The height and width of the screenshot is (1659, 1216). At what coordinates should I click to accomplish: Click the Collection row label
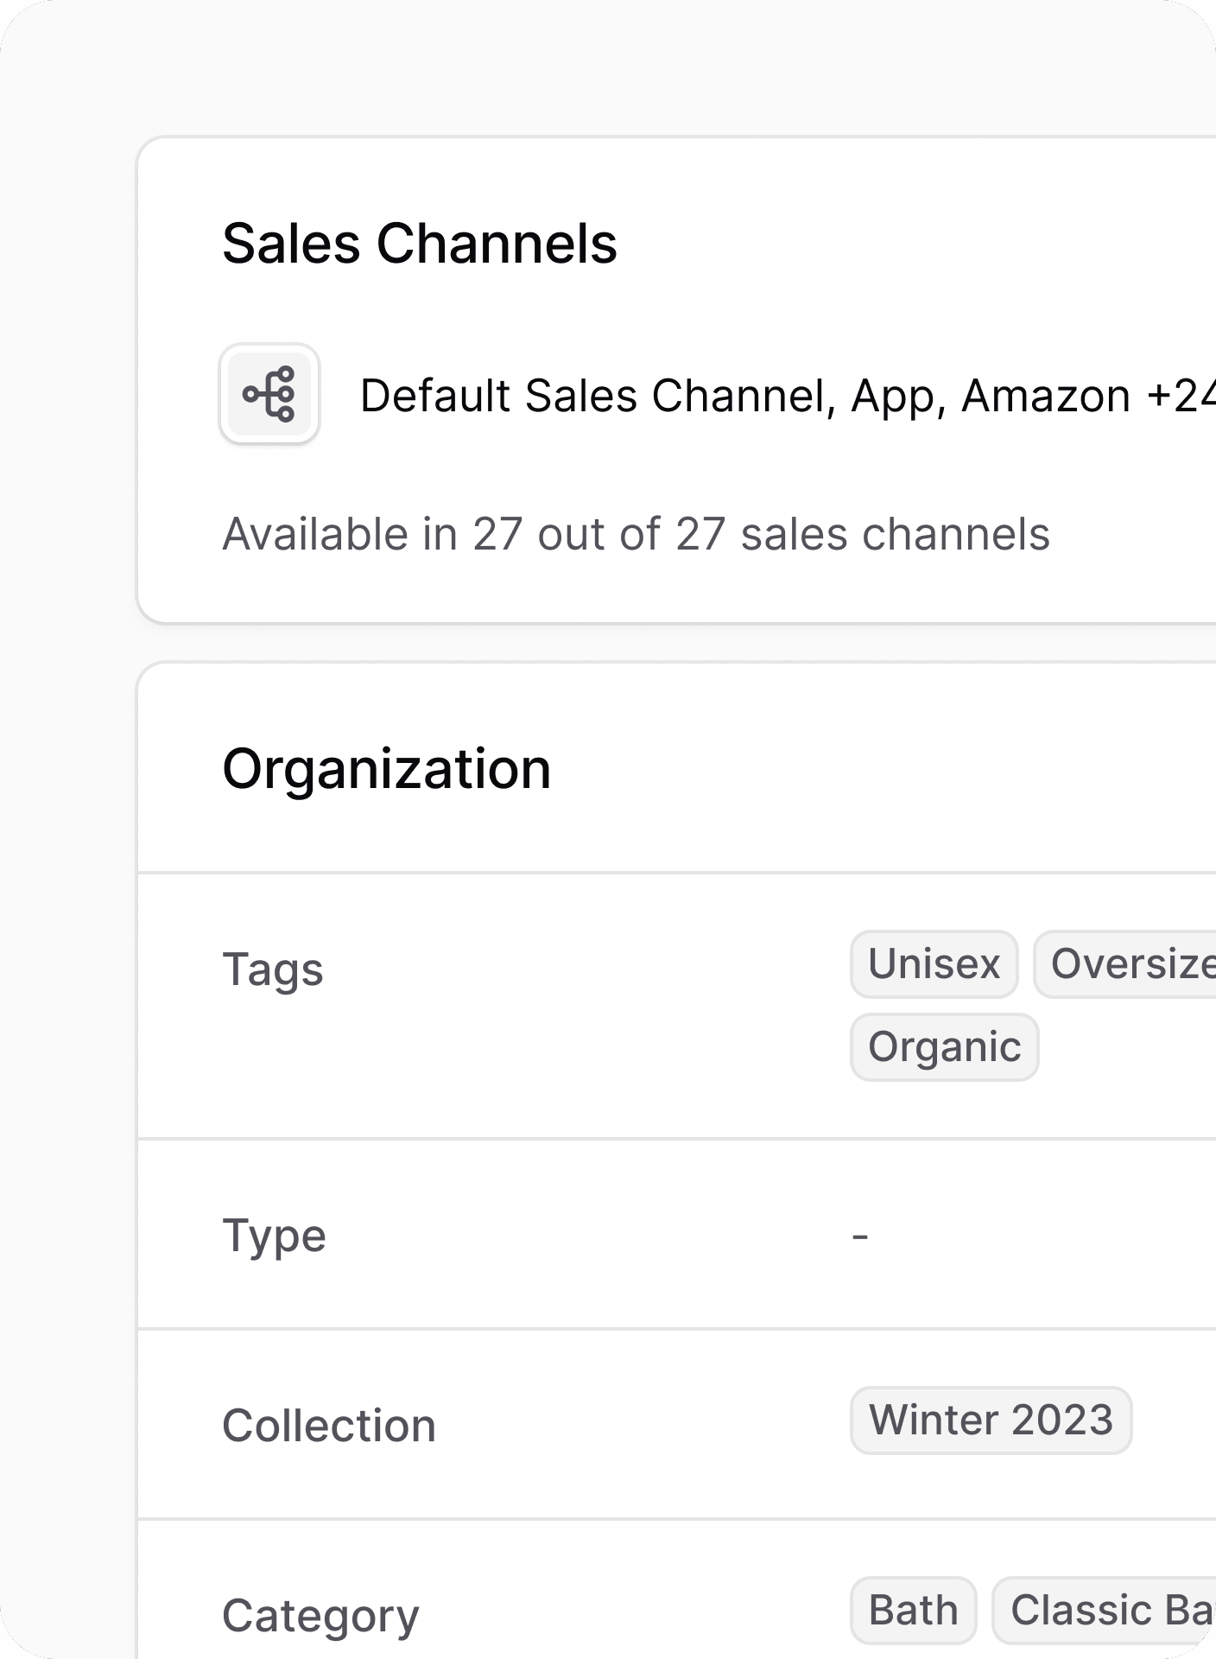(x=329, y=1425)
